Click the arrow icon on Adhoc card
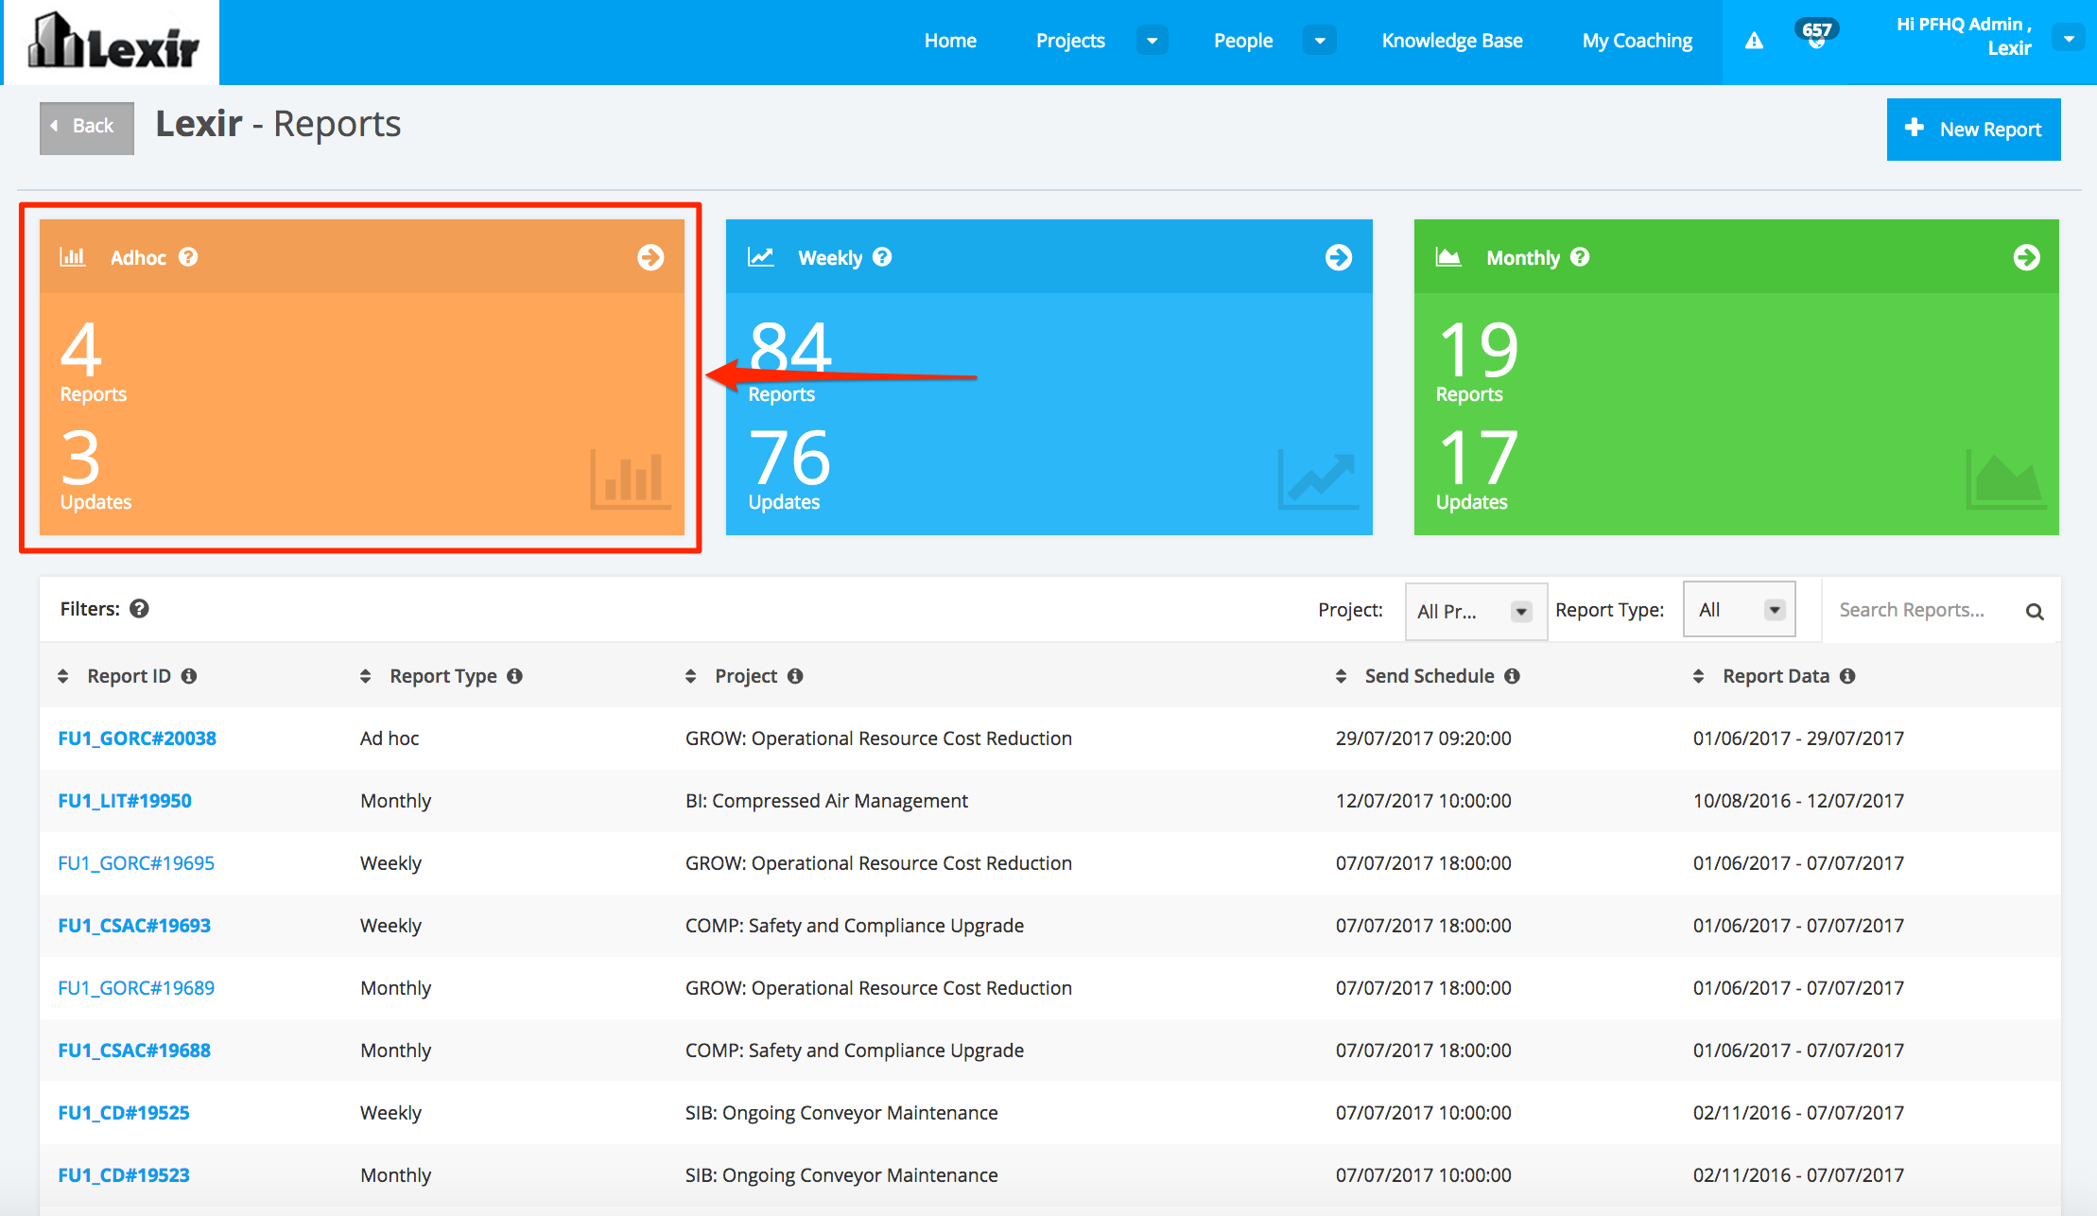 [x=650, y=257]
